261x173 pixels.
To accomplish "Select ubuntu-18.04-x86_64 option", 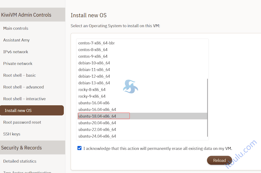I will click(x=97, y=116).
